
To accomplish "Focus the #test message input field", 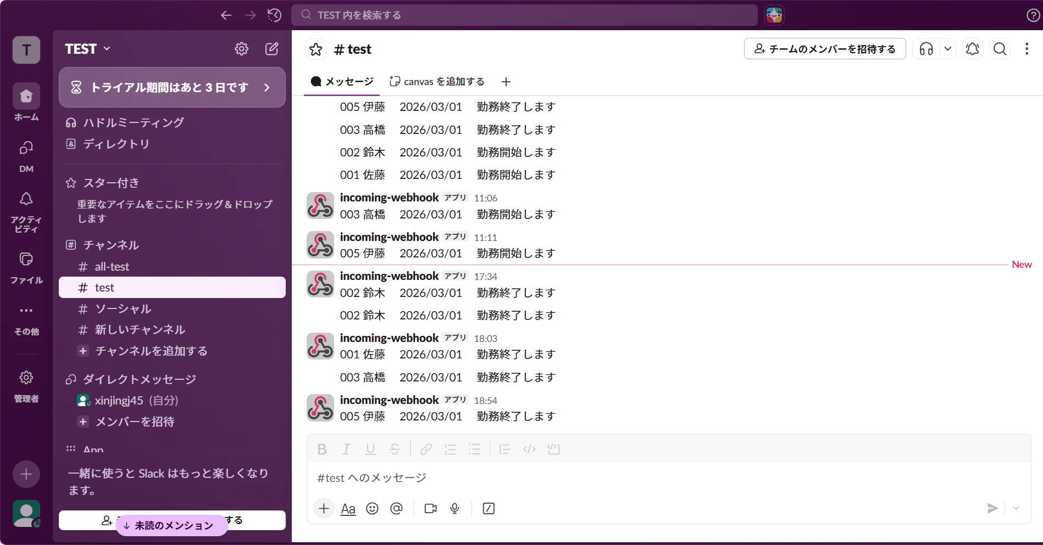I will [x=668, y=478].
